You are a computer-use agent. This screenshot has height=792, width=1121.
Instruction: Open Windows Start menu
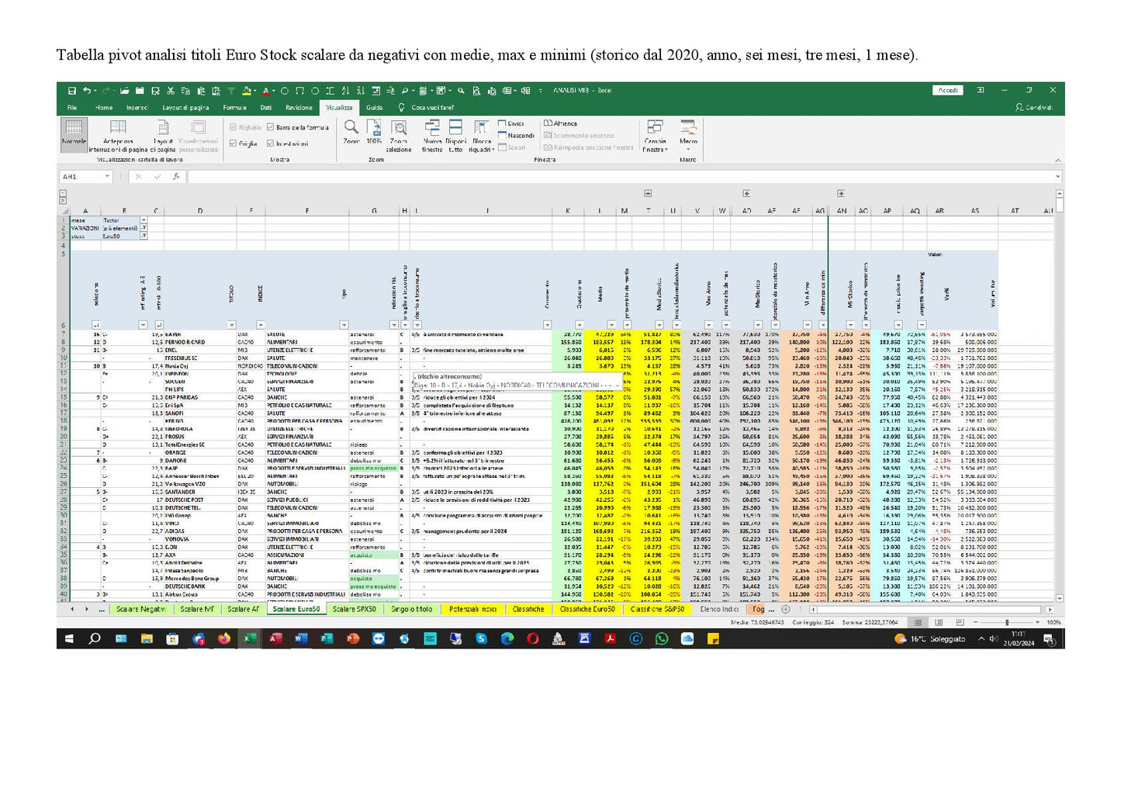(69, 638)
